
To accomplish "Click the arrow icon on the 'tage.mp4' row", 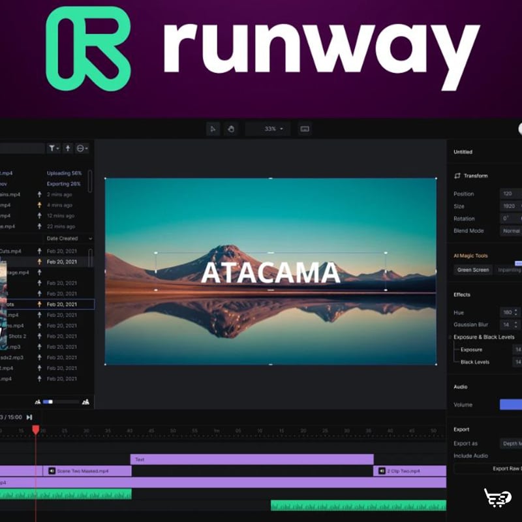I will pyautogui.click(x=39, y=272).
